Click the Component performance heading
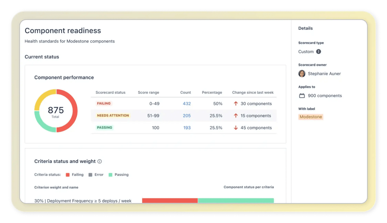This screenshot has height=223, width=387. [x=64, y=77]
